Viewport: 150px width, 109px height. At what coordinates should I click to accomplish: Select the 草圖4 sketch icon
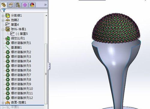pos(8,25)
